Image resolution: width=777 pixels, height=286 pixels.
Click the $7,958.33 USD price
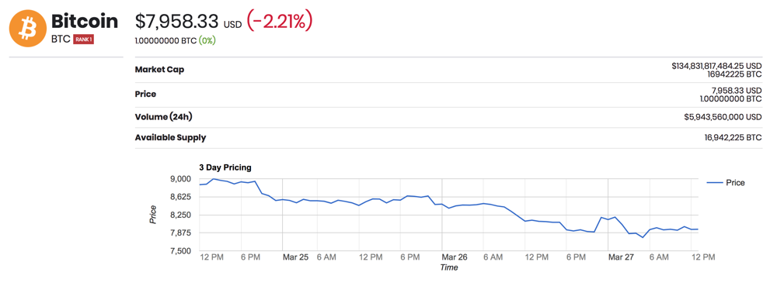pos(188,21)
